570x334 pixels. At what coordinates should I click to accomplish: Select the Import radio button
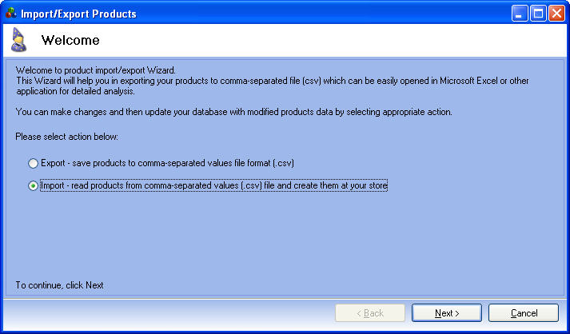[33, 186]
